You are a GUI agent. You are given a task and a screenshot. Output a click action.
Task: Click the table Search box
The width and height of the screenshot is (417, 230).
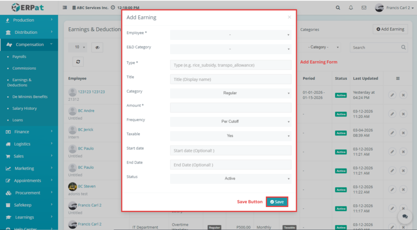[x=379, y=47]
